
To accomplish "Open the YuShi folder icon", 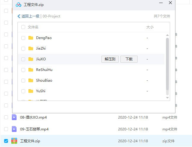I will pos(30,91).
